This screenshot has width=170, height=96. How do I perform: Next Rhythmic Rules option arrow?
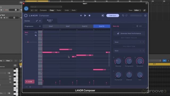pos(143,42)
